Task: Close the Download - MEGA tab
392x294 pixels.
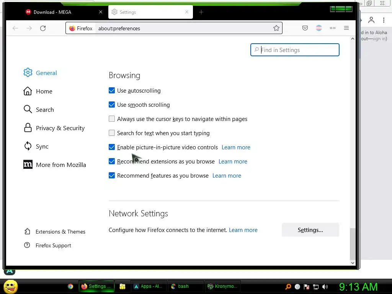Action: click(x=101, y=12)
